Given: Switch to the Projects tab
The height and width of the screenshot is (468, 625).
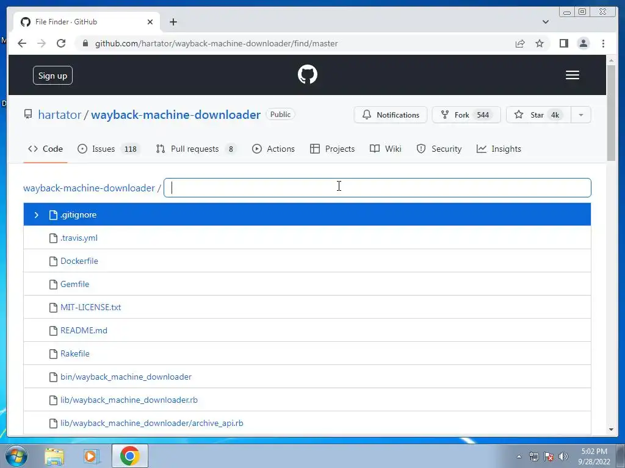Looking at the screenshot, I should 333,149.
